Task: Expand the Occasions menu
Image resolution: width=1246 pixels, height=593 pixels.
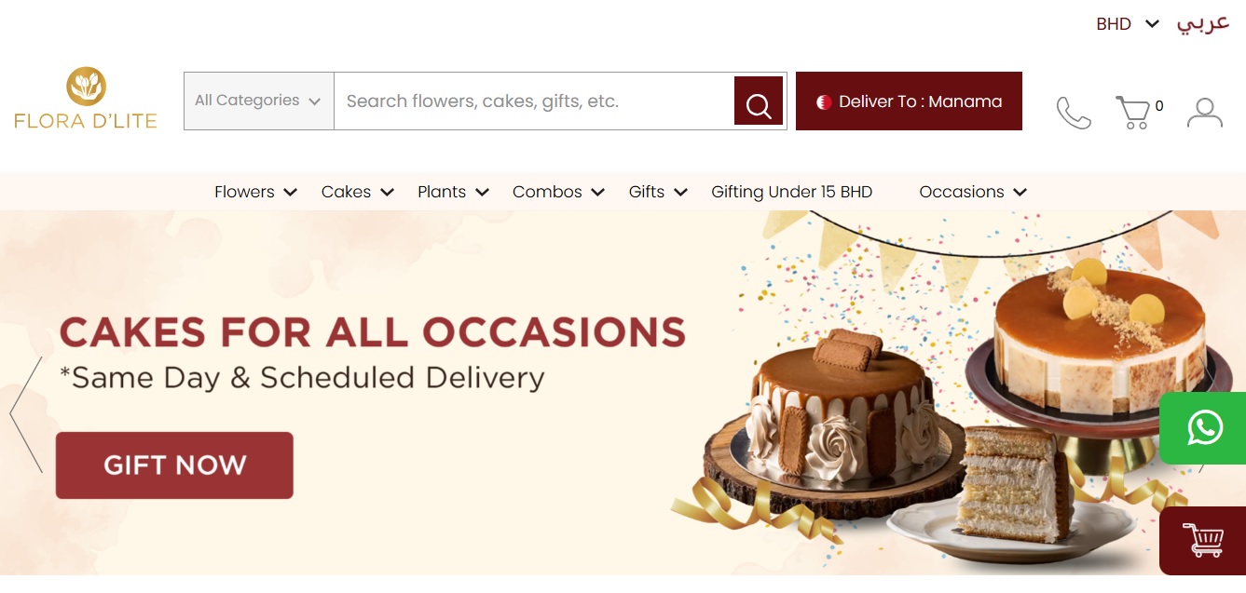Action: click(973, 192)
